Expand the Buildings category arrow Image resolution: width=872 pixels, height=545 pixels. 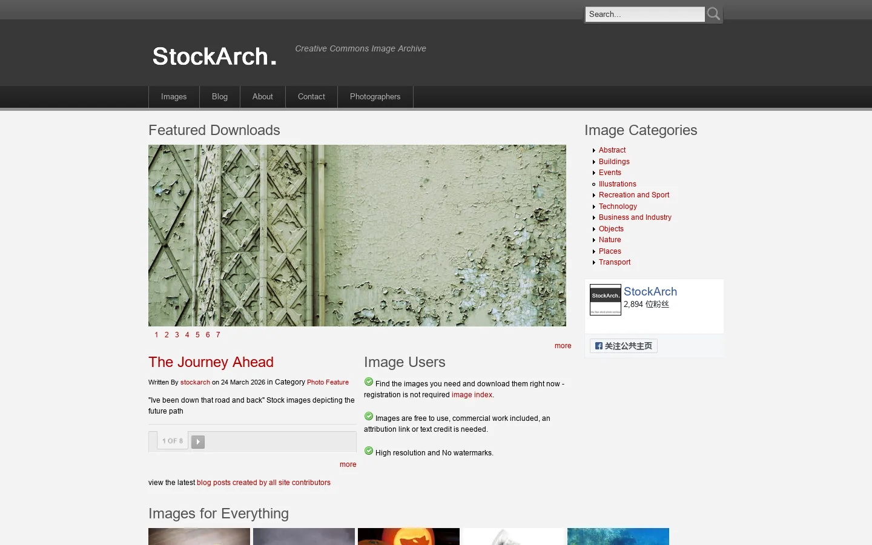pyautogui.click(x=594, y=162)
